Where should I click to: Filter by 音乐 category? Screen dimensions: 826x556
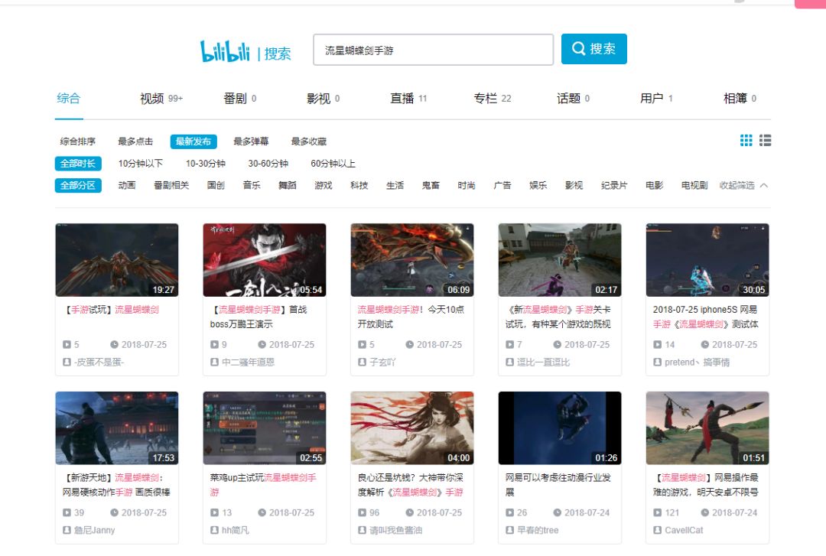pos(252,186)
